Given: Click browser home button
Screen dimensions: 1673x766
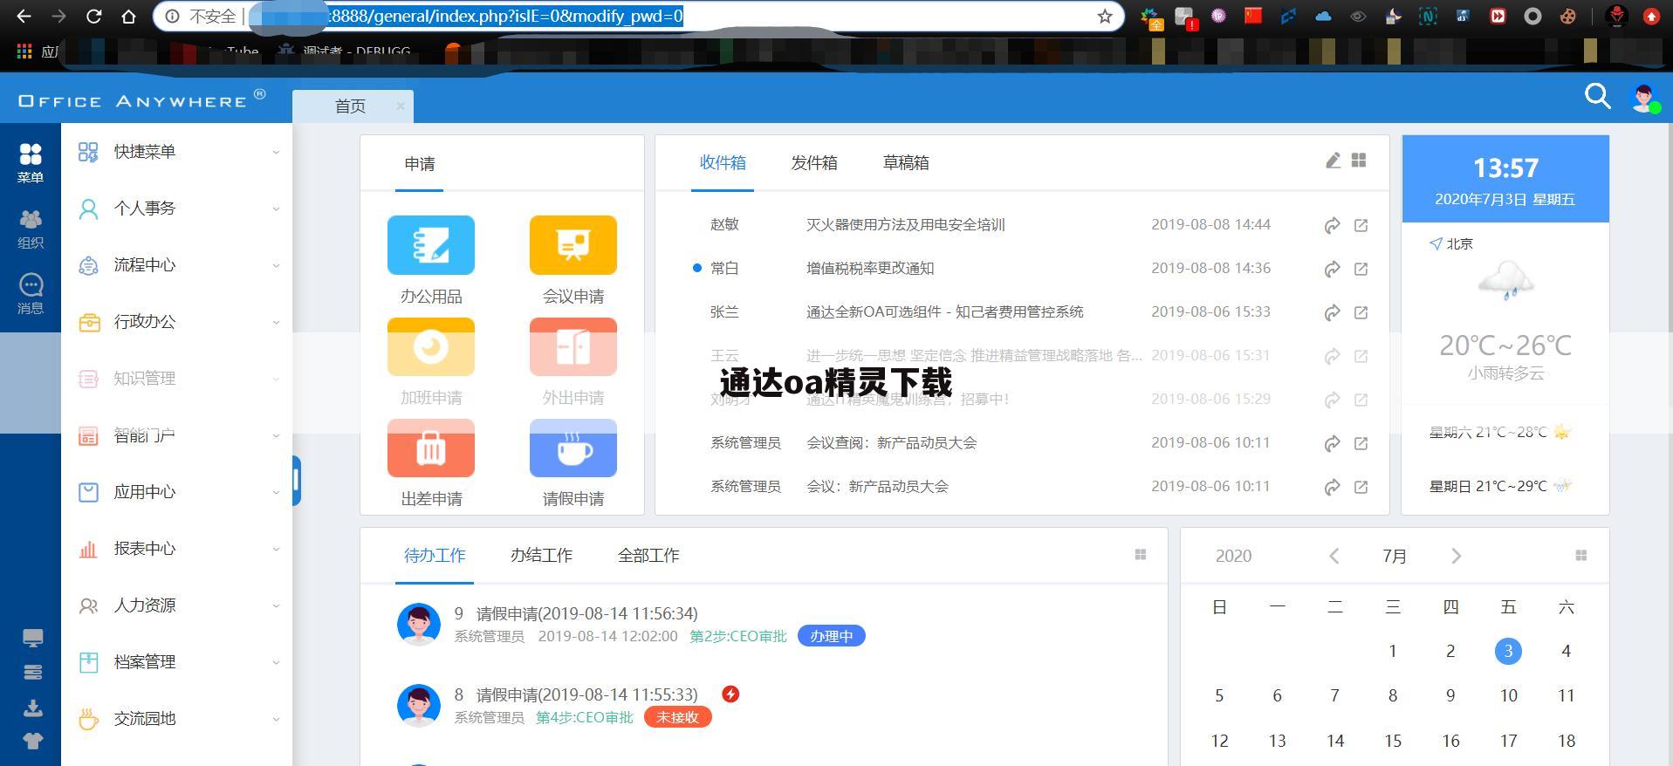Looking at the screenshot, I should pos(128,16).
